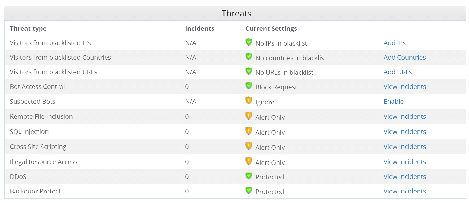
Task: Click orange shield in SQL Injection row
Action: click(249, 131)
